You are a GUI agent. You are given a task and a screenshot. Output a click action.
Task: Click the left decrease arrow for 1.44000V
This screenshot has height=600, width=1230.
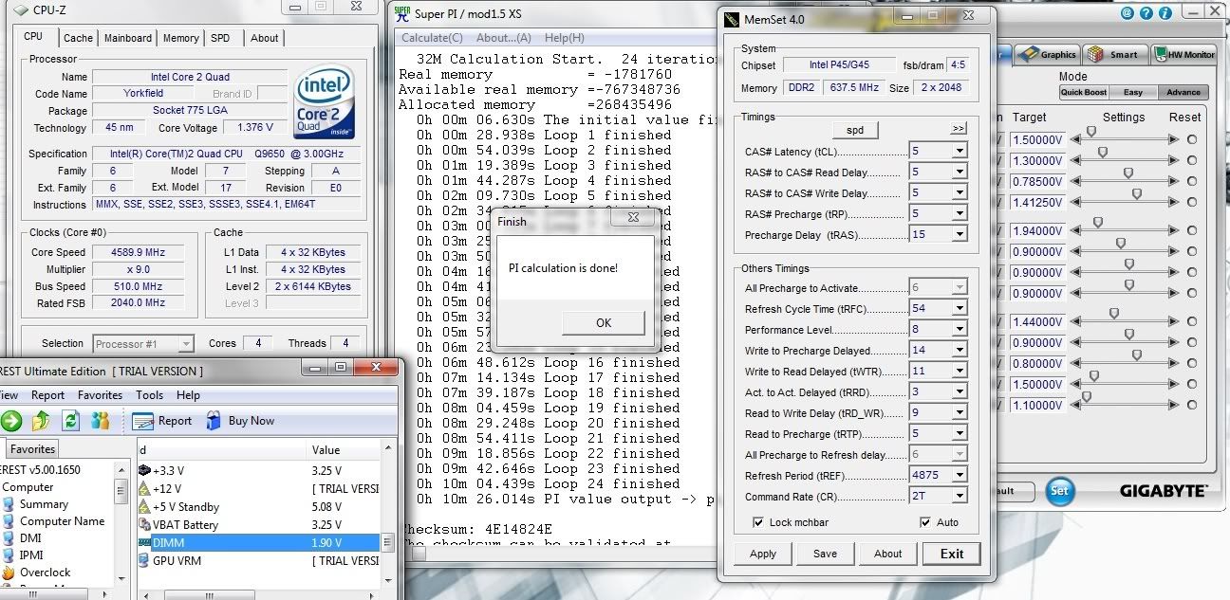[x=1075, y=322]
